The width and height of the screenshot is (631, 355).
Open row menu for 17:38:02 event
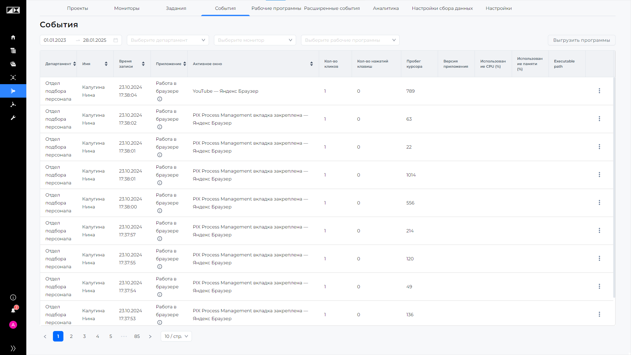599,119
